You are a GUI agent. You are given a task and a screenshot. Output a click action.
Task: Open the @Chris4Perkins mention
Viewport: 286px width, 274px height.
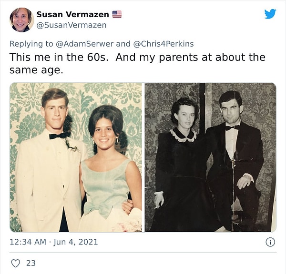(163, 44)
